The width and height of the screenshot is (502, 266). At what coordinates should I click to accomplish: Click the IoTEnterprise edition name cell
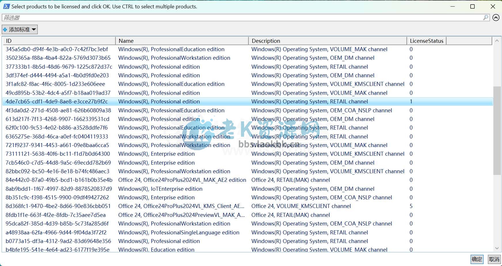(160, 189)
